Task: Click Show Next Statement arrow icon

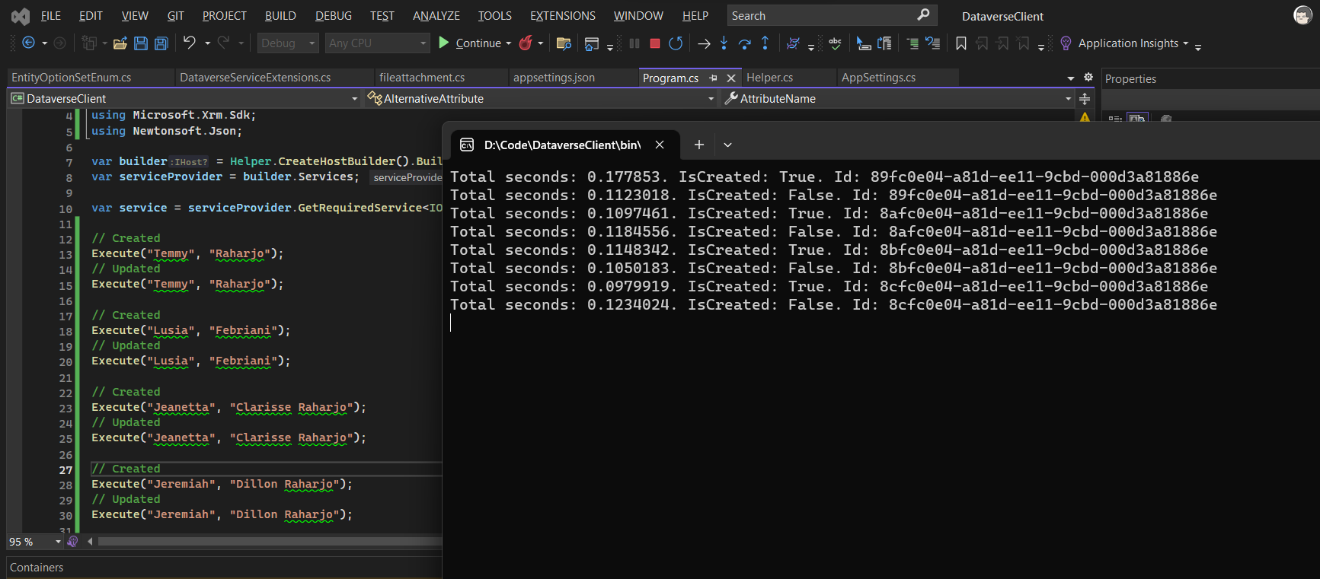Action: tap(704, 43)
